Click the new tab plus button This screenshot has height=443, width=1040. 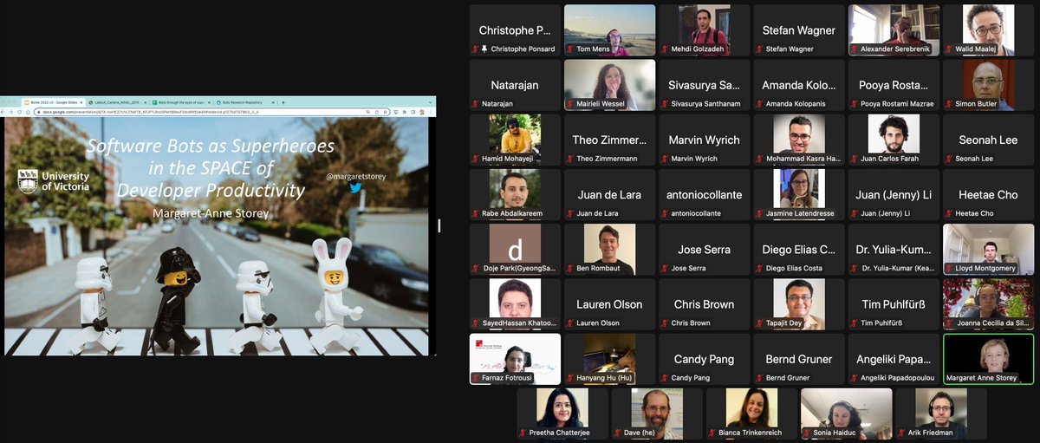pyautogui.click(x=283, y=102)
